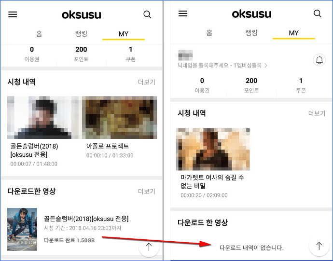Switch to 홈 tab on left screen
333x261 pixels.
39,34
